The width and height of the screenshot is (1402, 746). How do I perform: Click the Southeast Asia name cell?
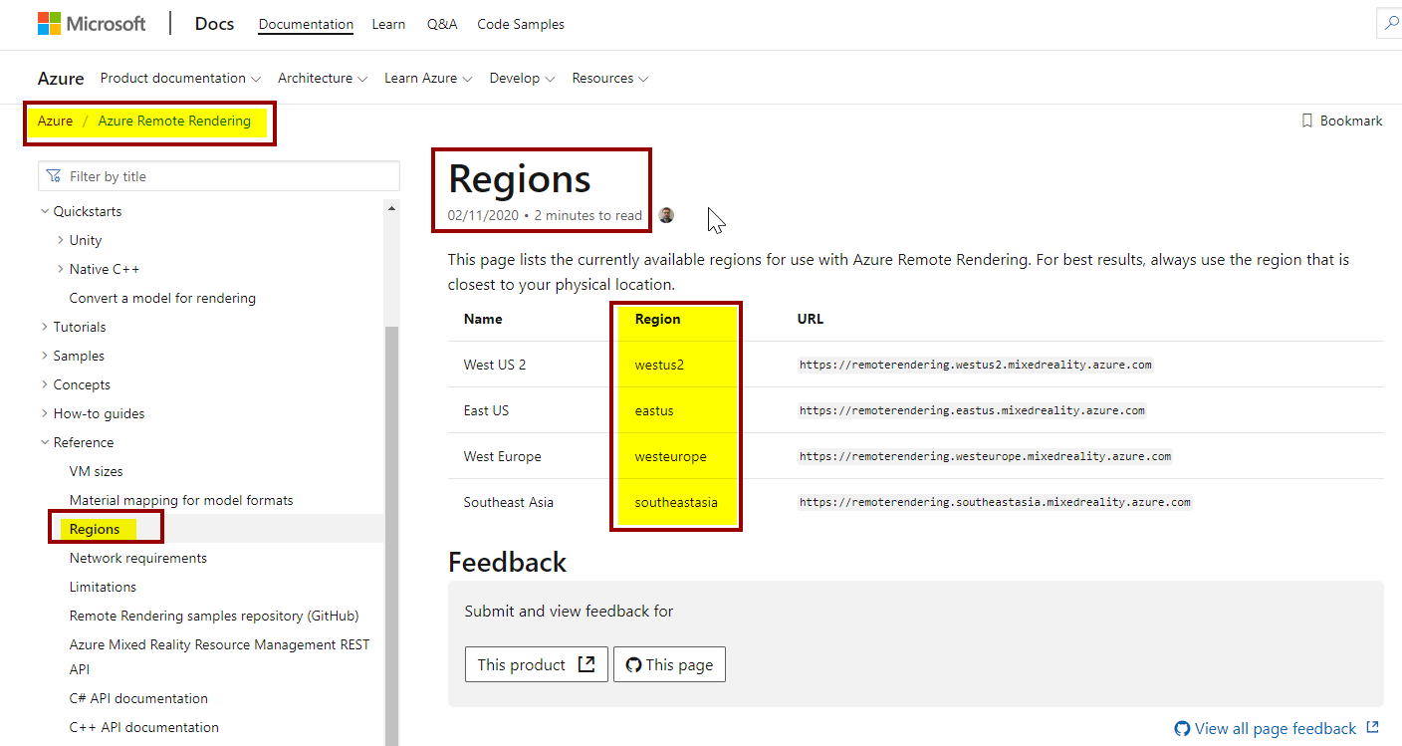(x=508, y=502)
